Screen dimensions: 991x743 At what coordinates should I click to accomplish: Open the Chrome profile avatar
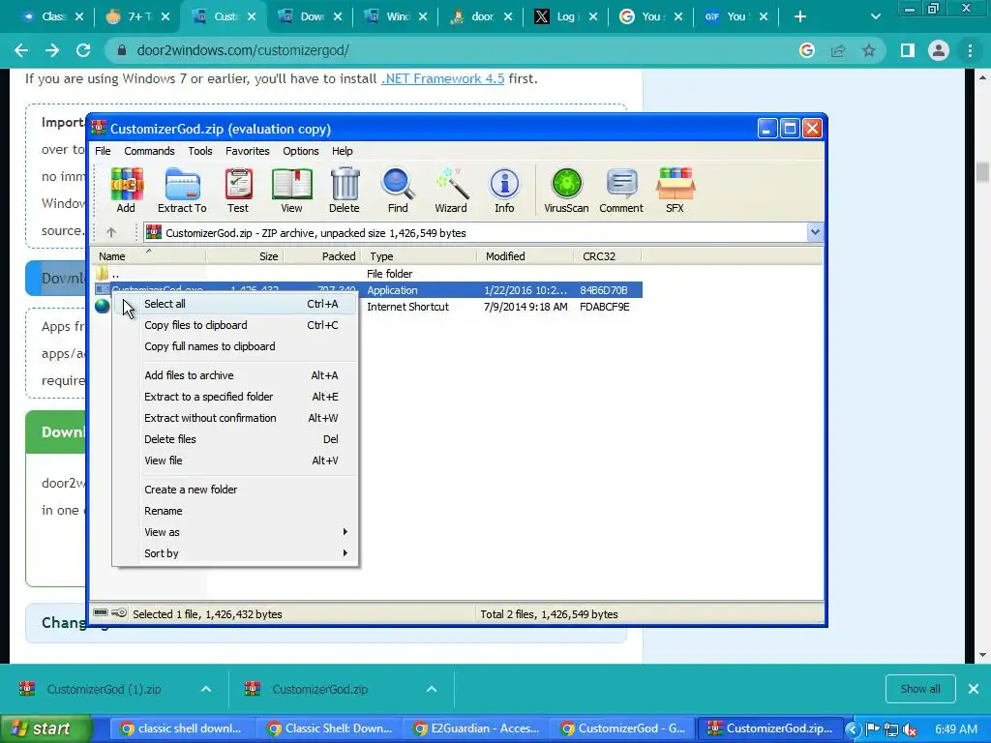tap(939, 50)
